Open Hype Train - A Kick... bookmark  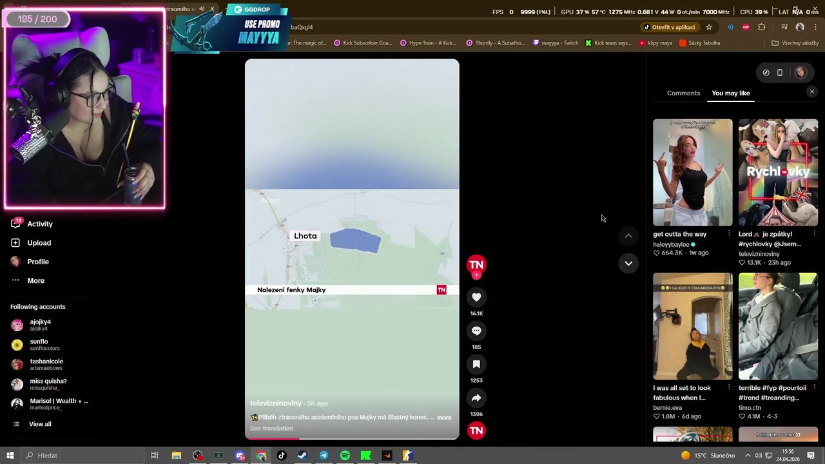(428, 43)
